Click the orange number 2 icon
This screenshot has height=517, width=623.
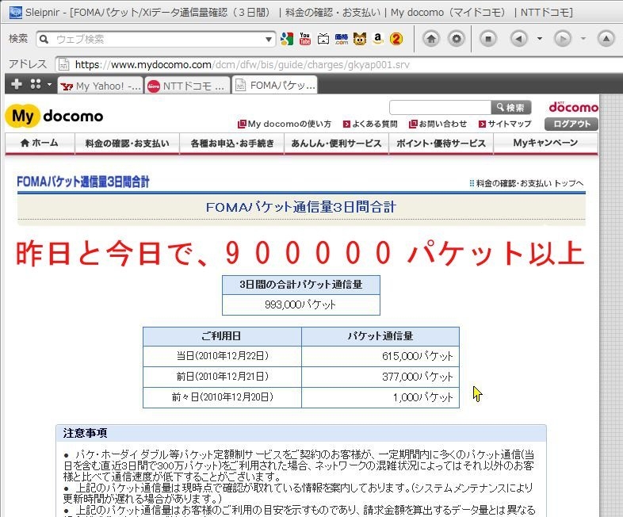tap(396, 39)
